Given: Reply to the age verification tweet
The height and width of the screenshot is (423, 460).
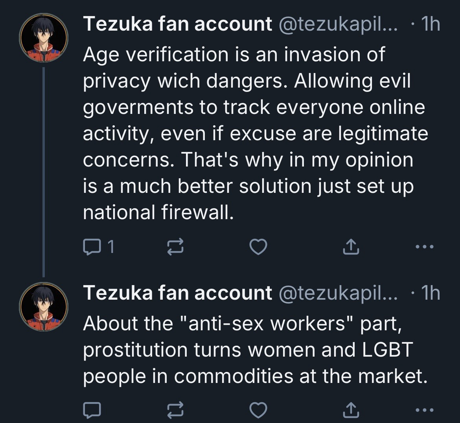Looking at the screenshot, I should click(x=92, y=247).
